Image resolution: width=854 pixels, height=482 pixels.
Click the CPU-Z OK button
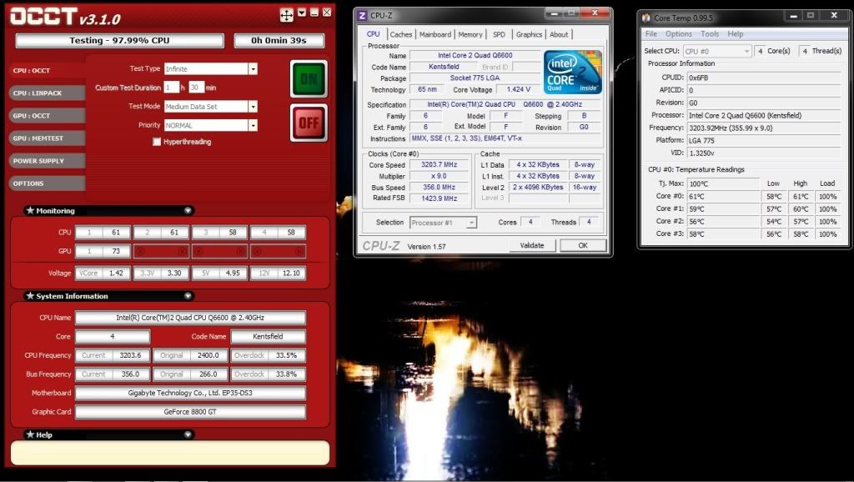583,246
